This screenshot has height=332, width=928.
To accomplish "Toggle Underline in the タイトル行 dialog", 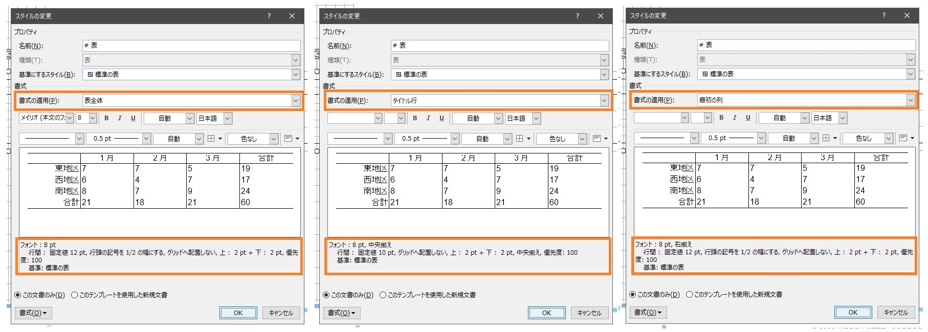I will pos(441,118).
